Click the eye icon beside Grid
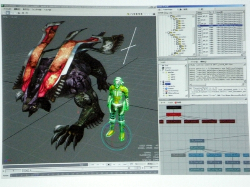Screen dimensions: 250x187 pyautogui.click(x=163, y=66)
